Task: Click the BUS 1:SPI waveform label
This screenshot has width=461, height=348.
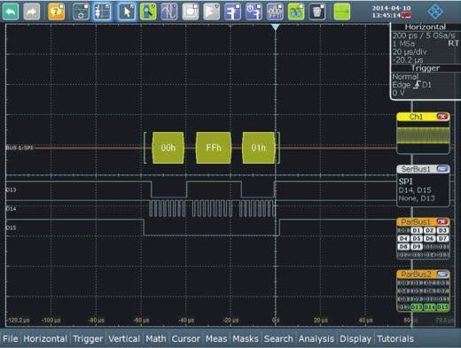Action: [x=20, y=148]
